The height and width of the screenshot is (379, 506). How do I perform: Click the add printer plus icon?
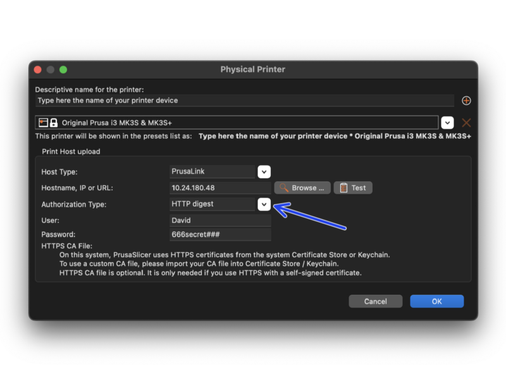pos(466,100)
